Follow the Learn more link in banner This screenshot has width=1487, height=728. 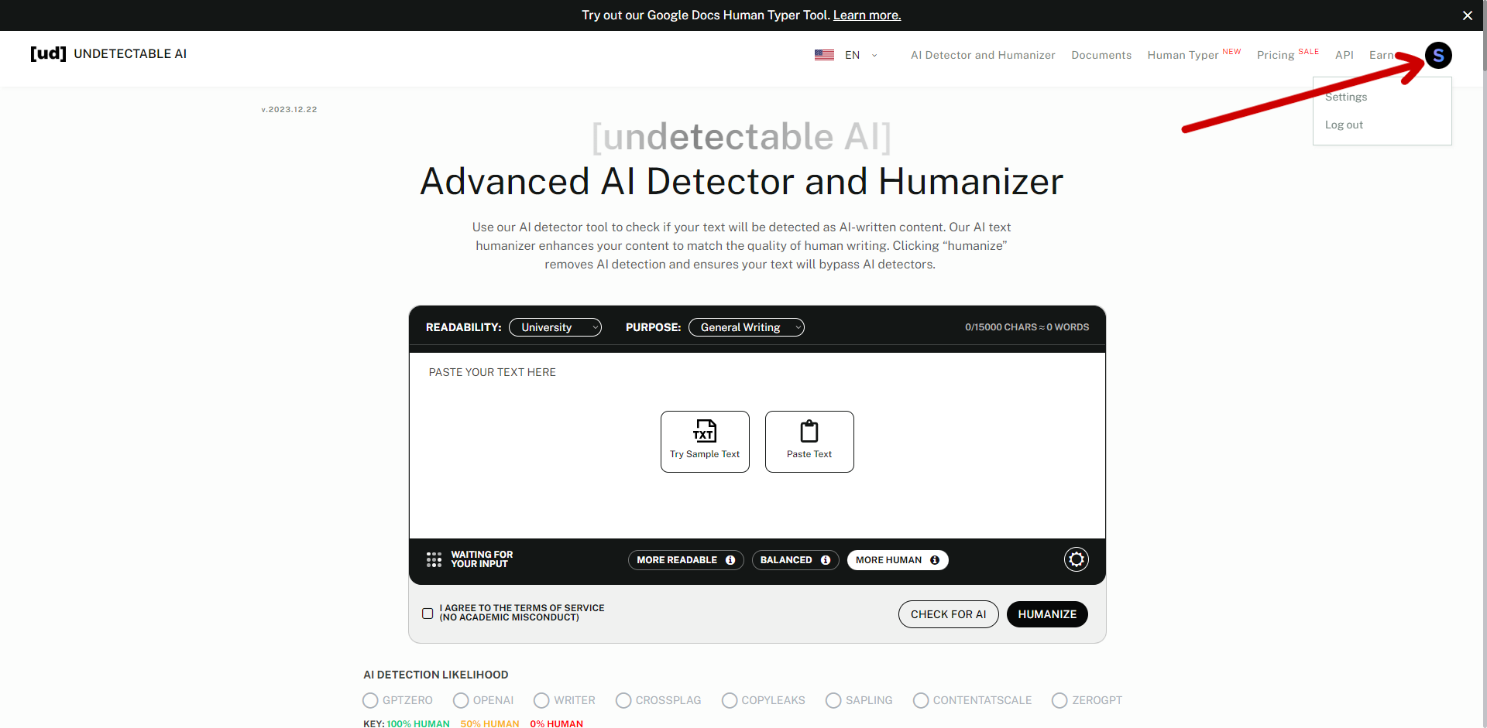pos(867,15)
